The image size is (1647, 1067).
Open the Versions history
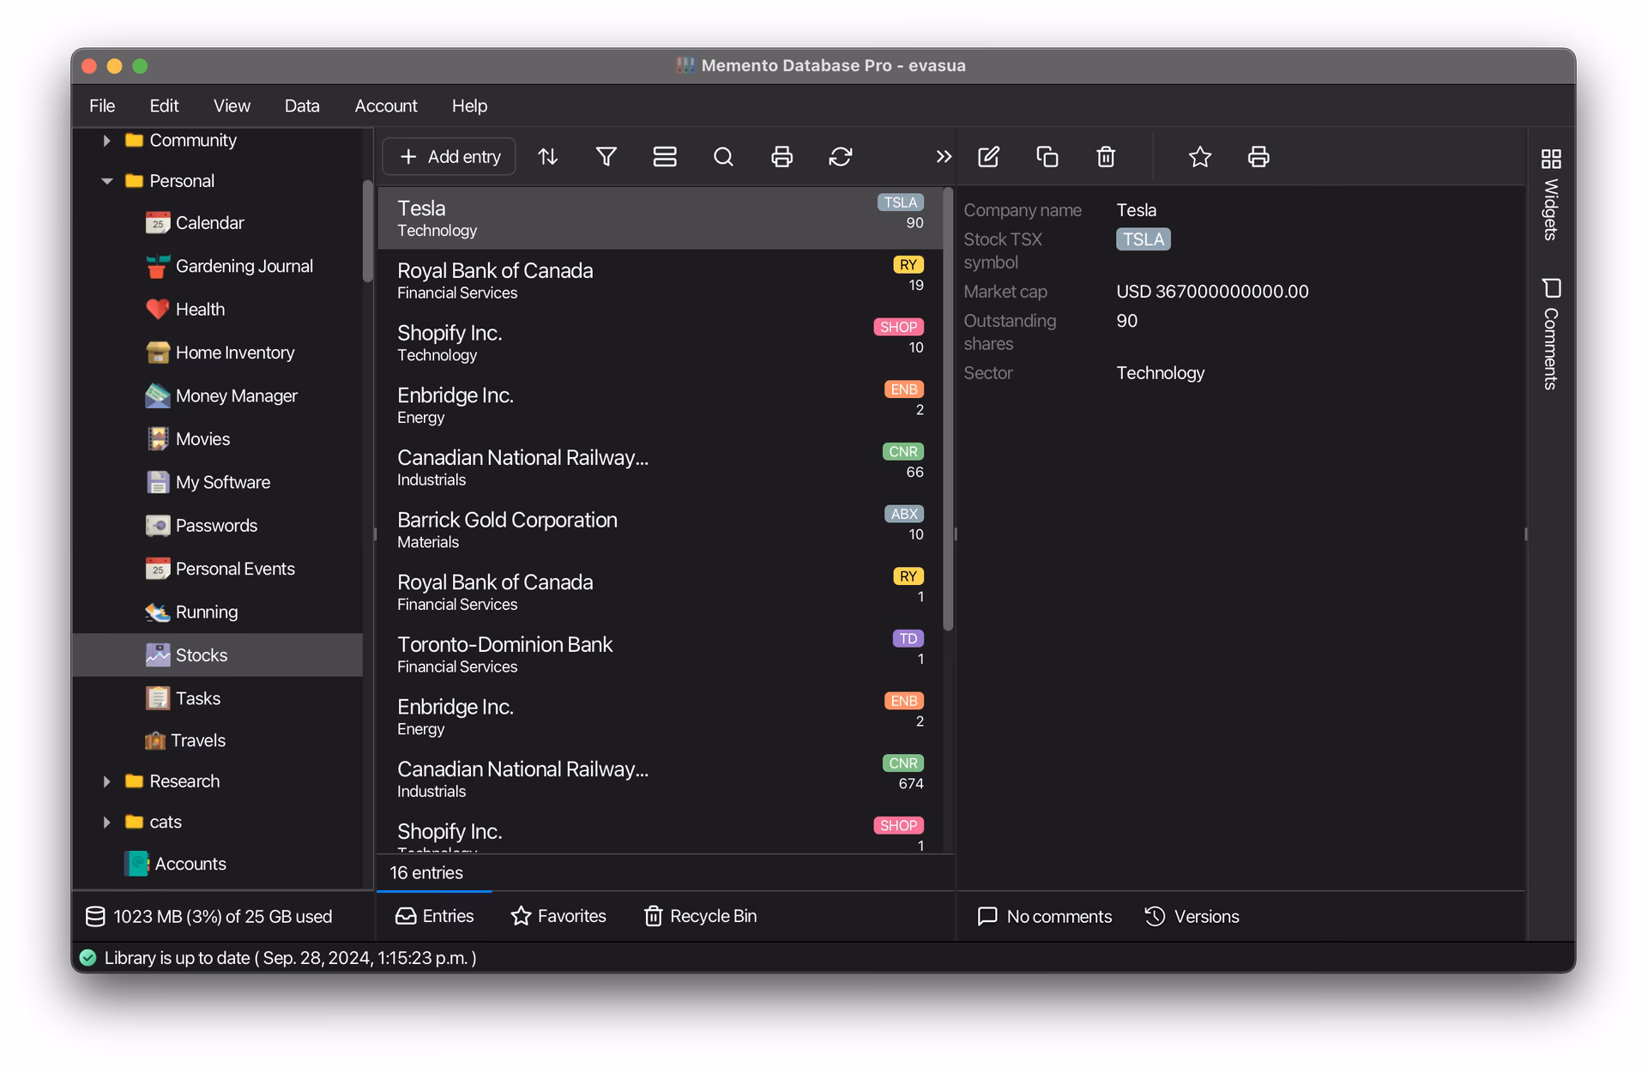pos(1192,916)
